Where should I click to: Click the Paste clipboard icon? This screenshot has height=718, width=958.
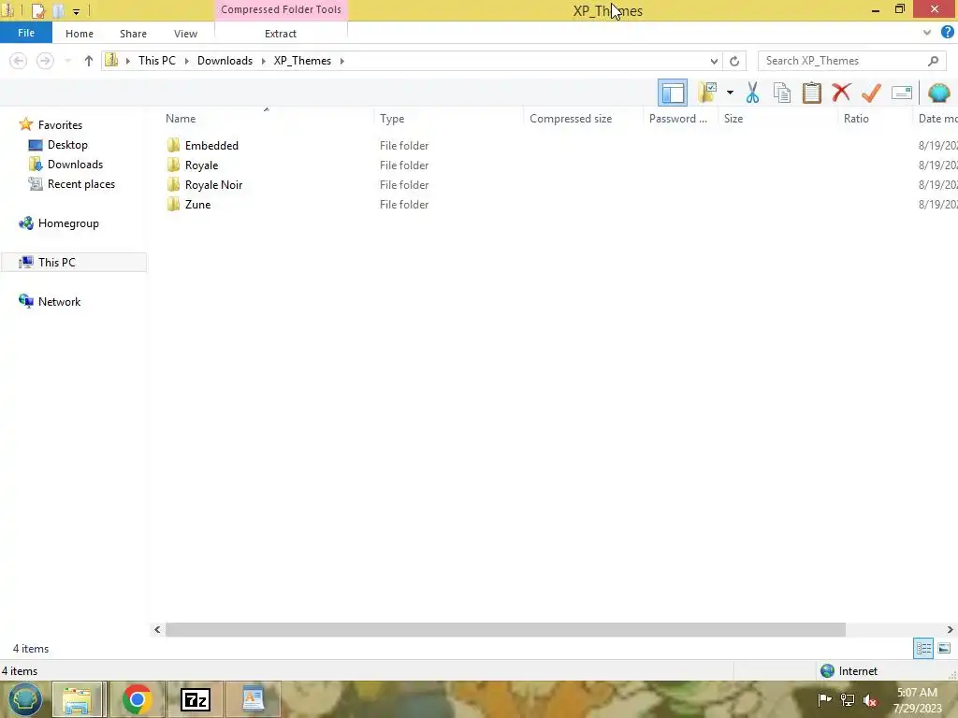coord(811,93)
